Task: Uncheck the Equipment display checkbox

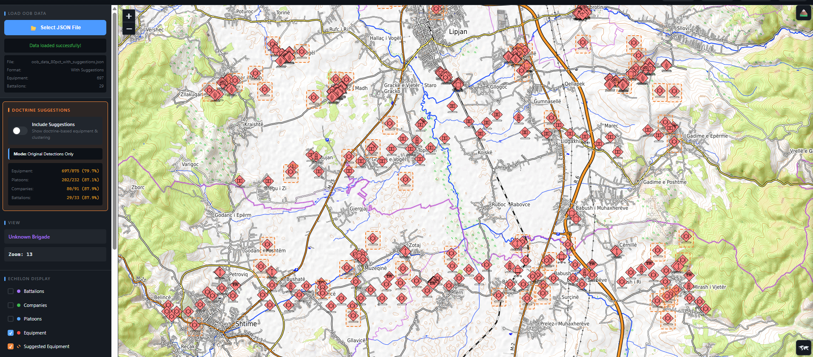Action: [11, 333]
